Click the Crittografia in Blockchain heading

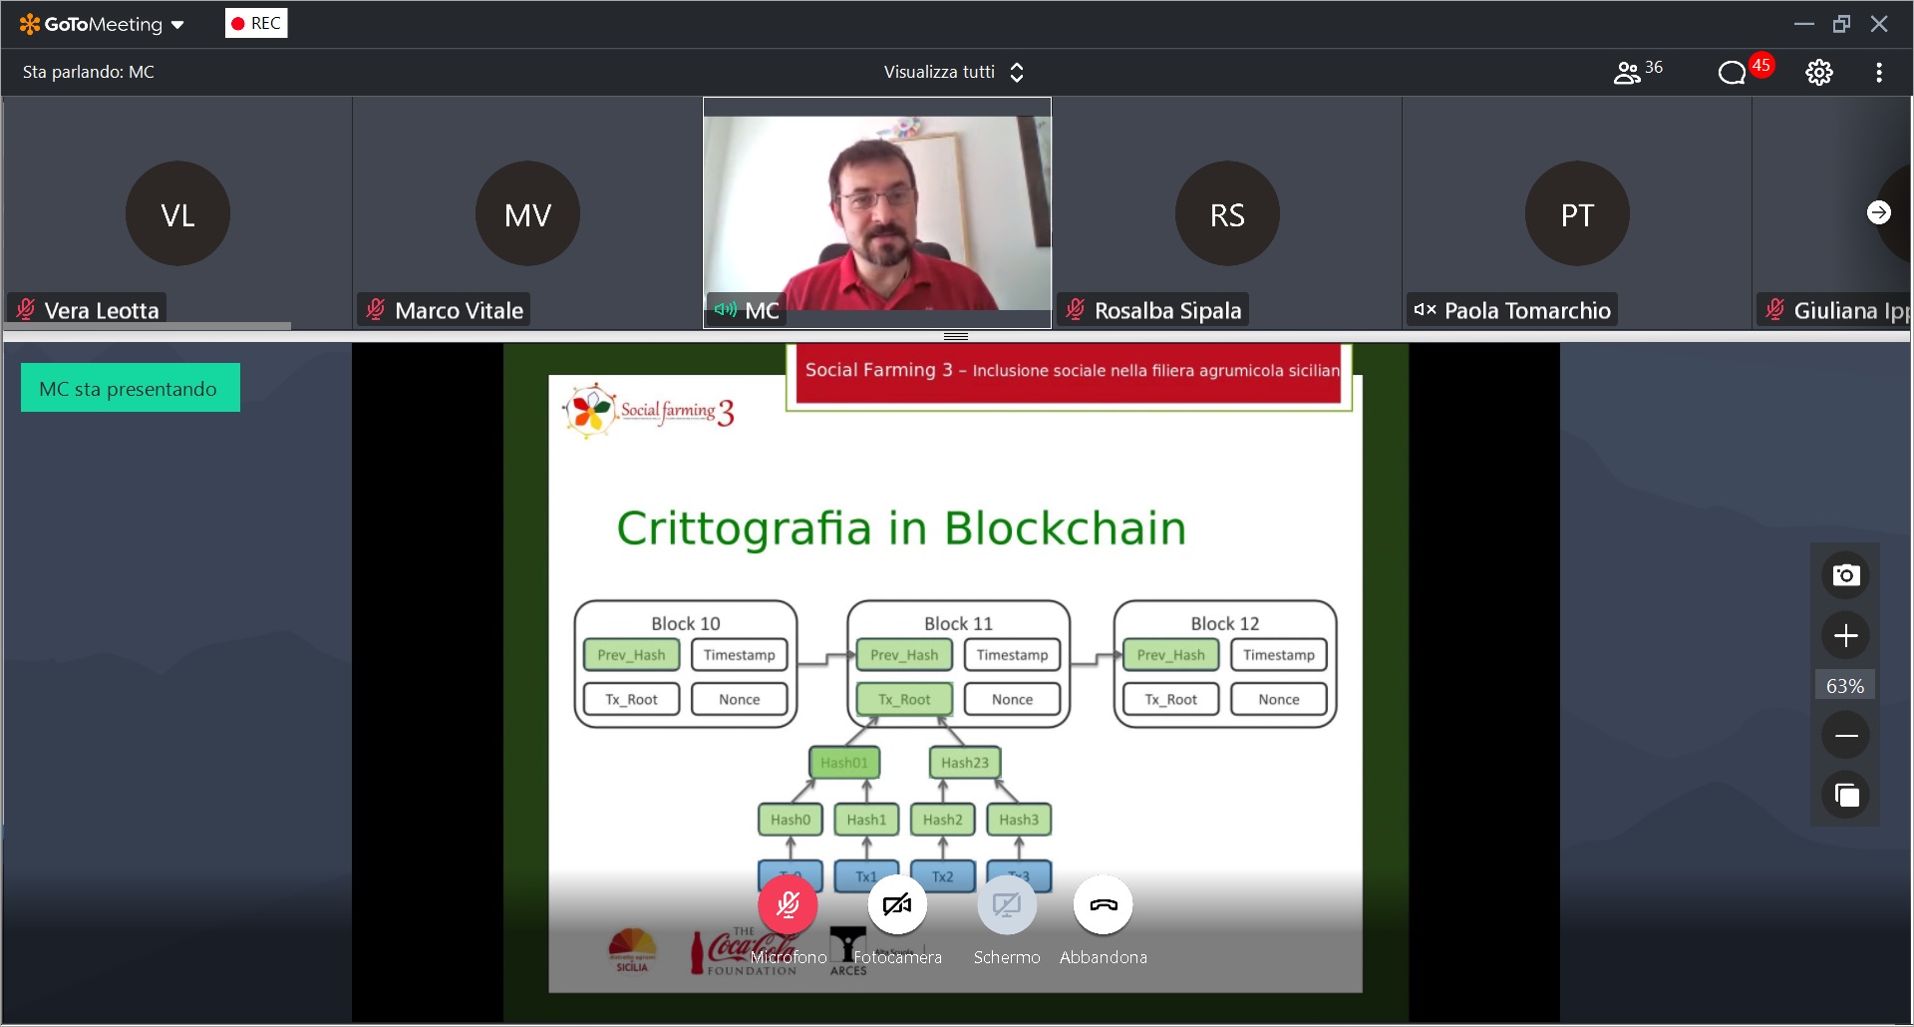tap(901, 528)
